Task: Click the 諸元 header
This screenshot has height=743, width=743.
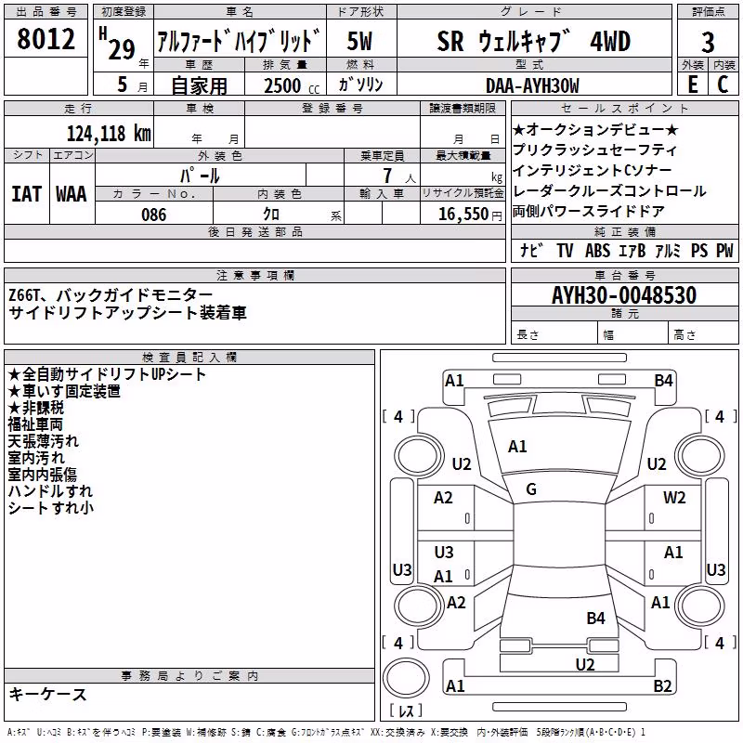Action: click(x=624, y=313)
